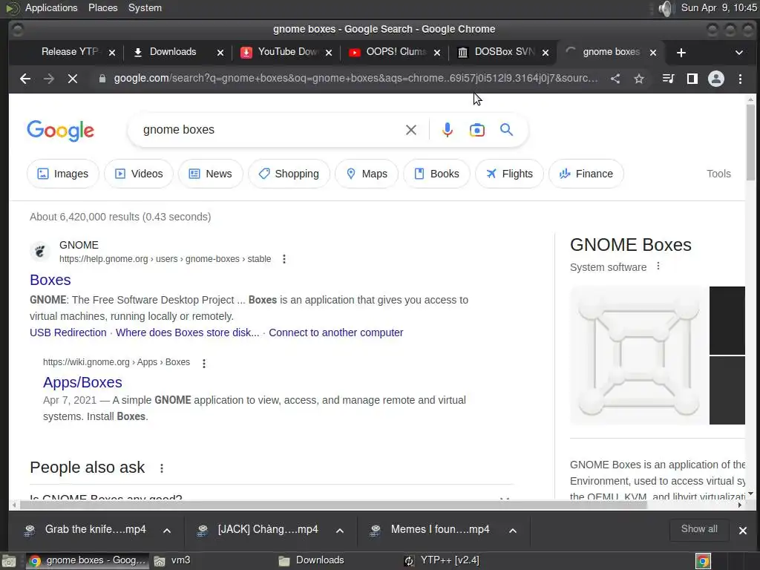Screen dimensions: 760x570
Task: Filter results by Shopping
Action: (289, 174)
